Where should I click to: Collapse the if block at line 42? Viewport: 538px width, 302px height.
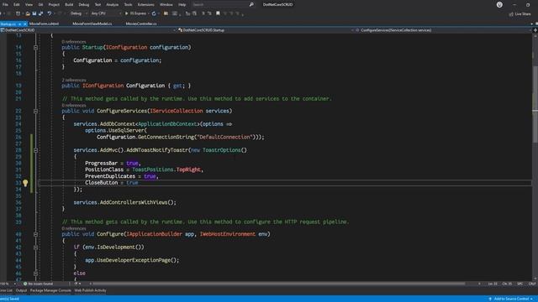[35, 247]
